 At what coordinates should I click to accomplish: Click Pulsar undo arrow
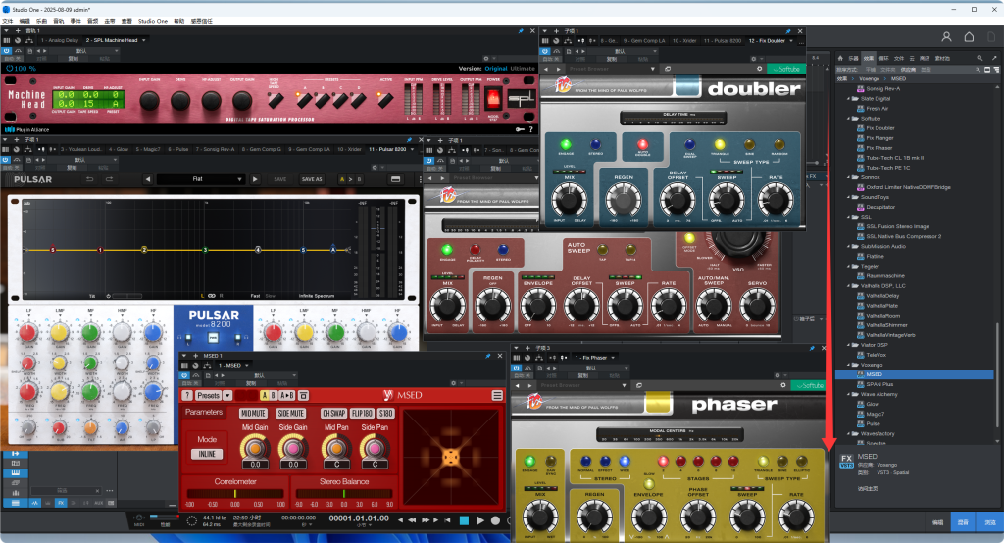click(89, 179)
